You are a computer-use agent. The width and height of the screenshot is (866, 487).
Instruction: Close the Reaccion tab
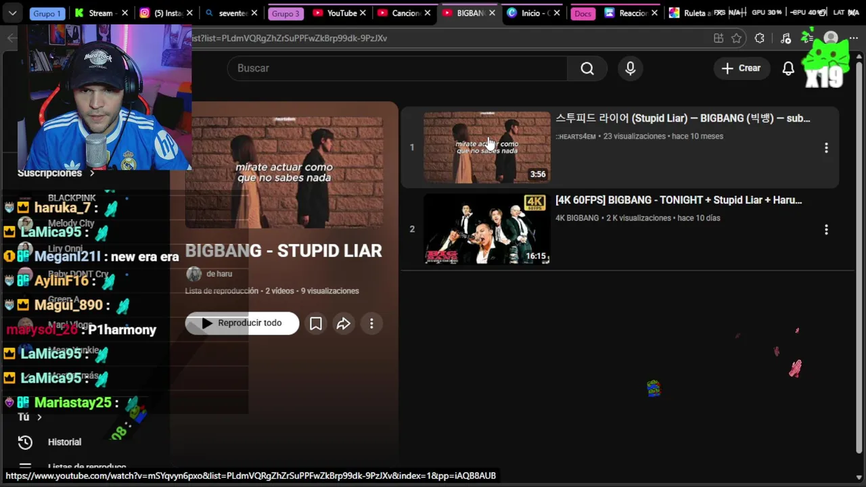point(654,13)
